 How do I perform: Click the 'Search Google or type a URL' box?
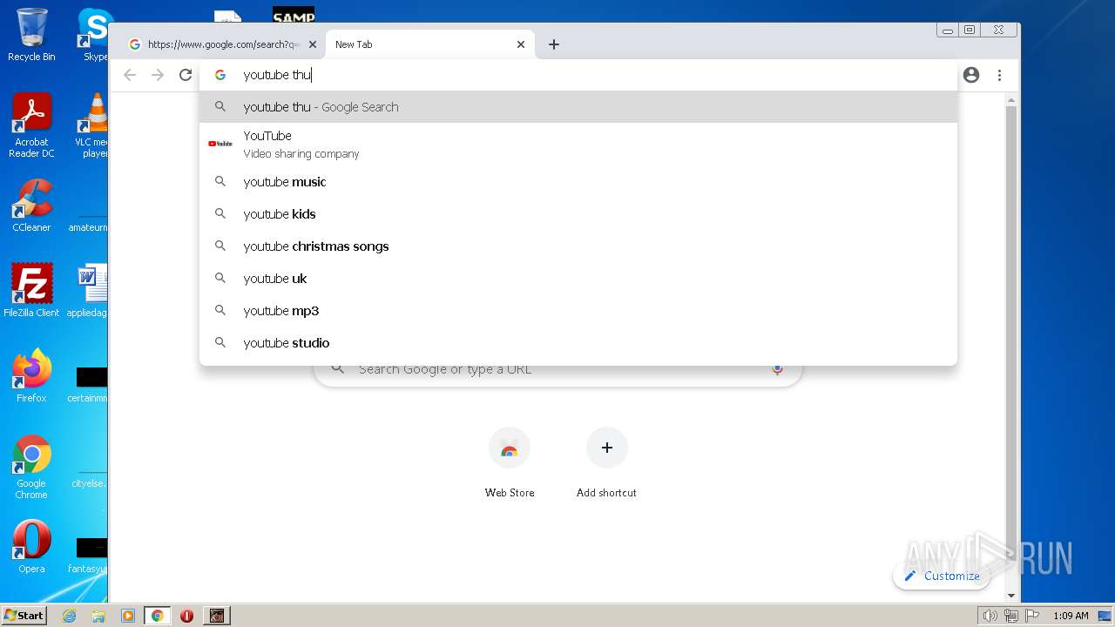click(x=557, y=372)
